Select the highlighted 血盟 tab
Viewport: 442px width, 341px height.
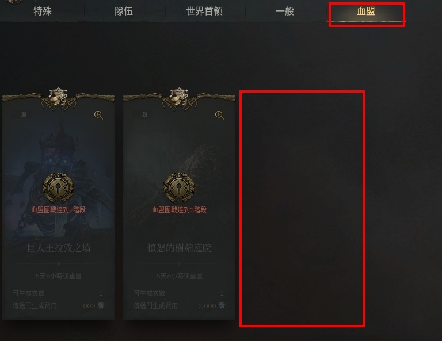coord(366,12)
